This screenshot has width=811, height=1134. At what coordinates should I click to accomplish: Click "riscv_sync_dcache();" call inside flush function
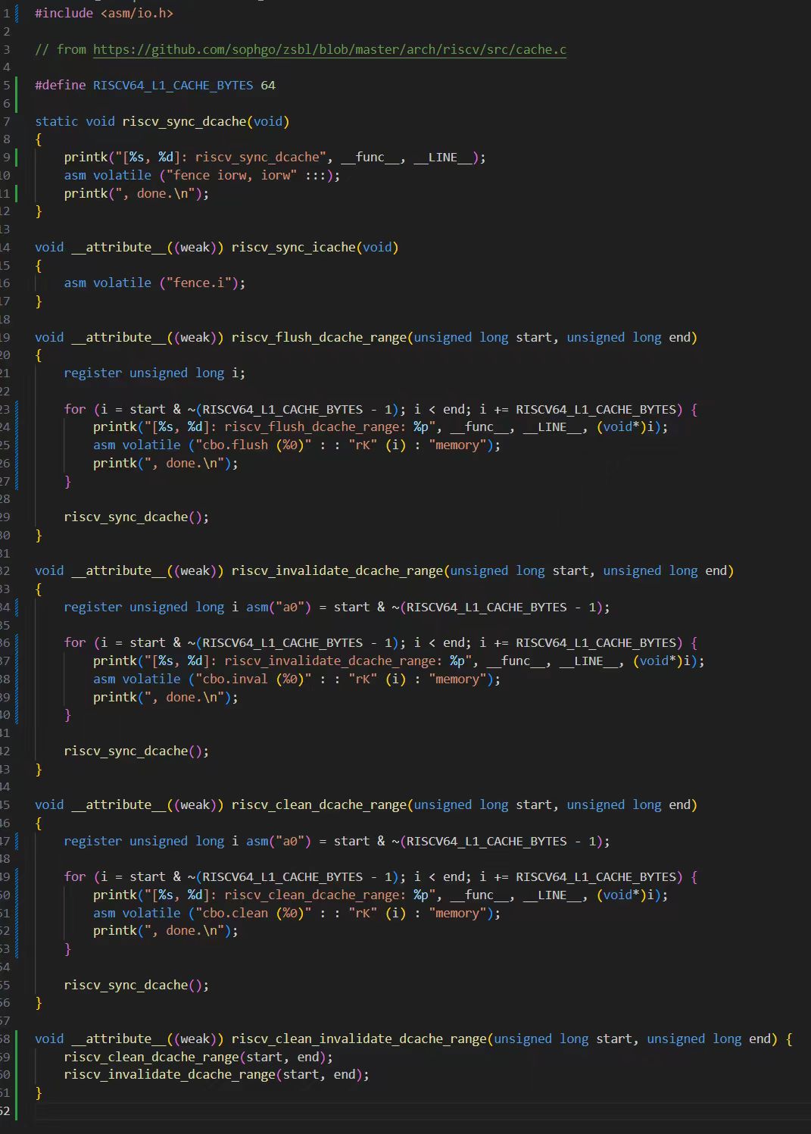(x=136, y=517)
